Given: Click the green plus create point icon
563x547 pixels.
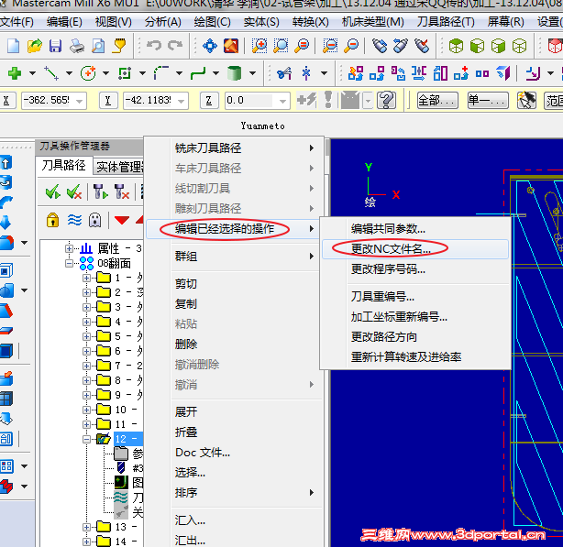Looking at the screenshot, I should pos(15,73).
